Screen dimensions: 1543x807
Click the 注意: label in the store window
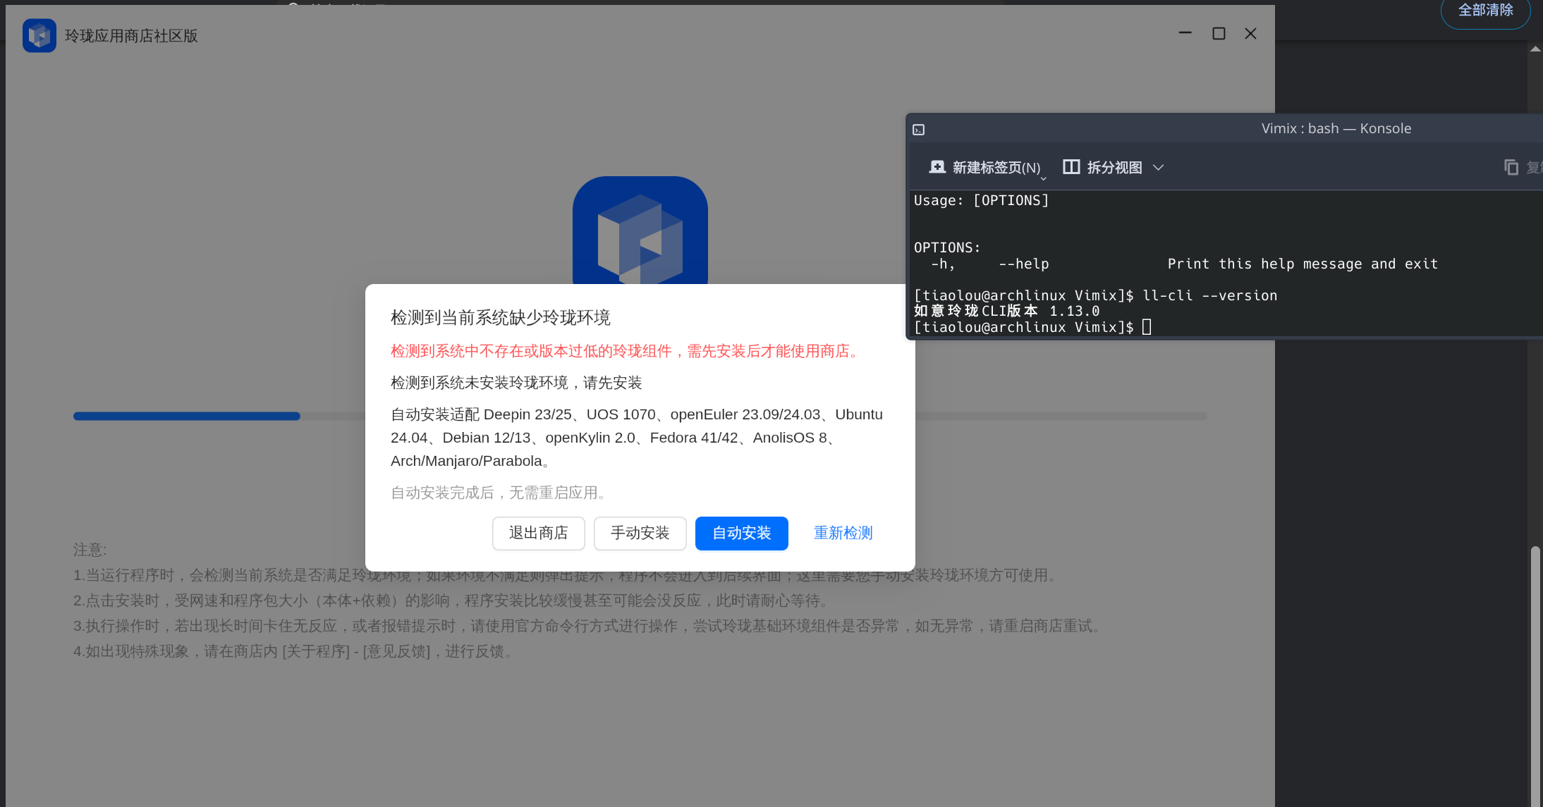point(90,550)
